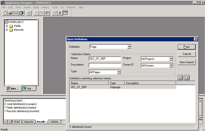Click the output tabs scroll right arrow
The image size is (205, 131).
pyautogui.click(x=10, y=122)
